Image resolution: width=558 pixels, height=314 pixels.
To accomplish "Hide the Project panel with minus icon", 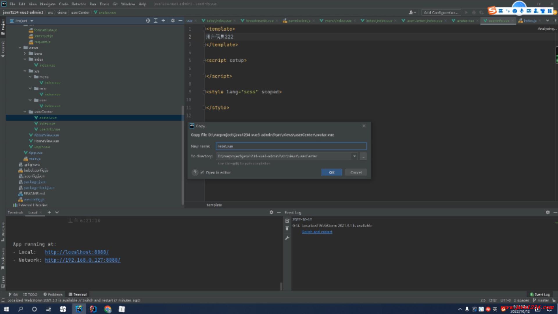I will point(180,21).
